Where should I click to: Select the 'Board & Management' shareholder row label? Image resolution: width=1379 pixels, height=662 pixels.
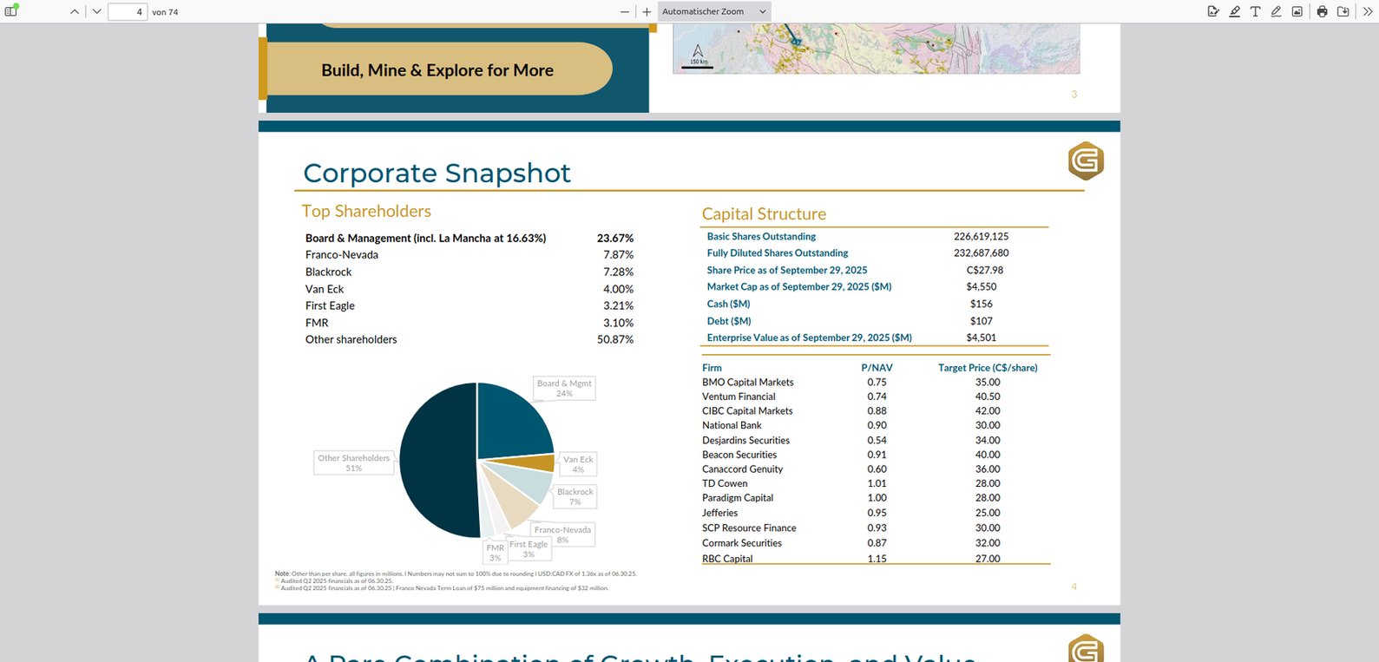(x=425, y=239)
